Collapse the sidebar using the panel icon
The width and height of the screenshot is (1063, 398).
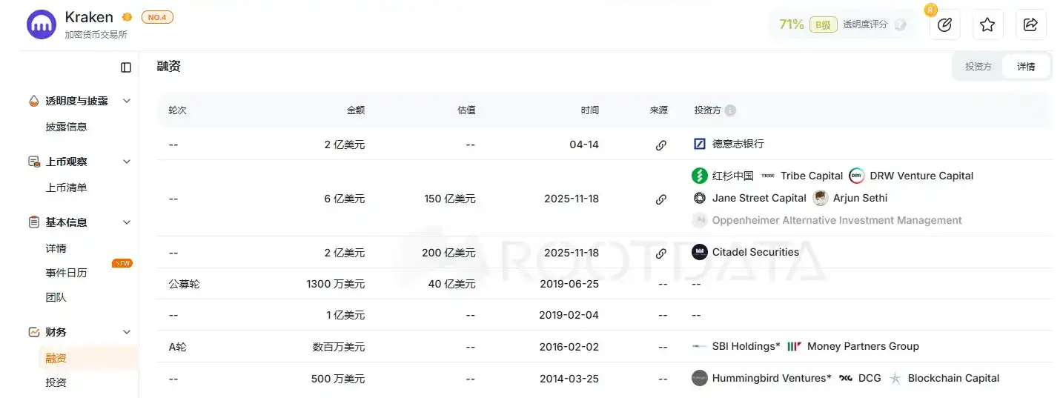tap(126, 67)
